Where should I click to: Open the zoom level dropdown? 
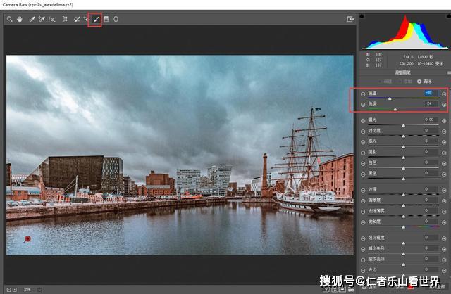pos(39,290)
